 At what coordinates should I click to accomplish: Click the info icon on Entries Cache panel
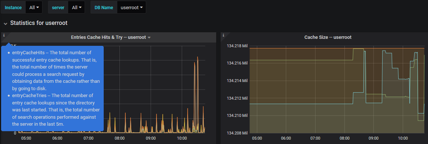(4, 35)
